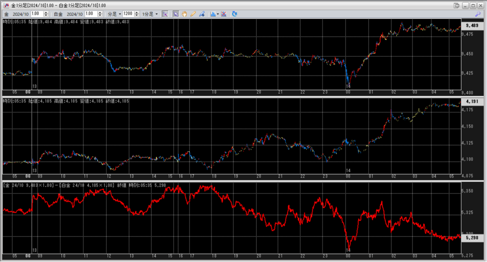
Task: Toggle the crosshair cursor tool
Action: click(165, 14)
